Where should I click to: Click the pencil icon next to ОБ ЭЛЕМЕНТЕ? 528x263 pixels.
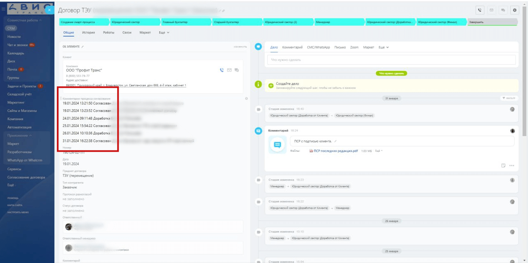point(82,47)
